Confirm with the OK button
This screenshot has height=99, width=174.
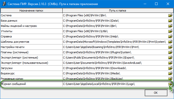pos(156,93)
